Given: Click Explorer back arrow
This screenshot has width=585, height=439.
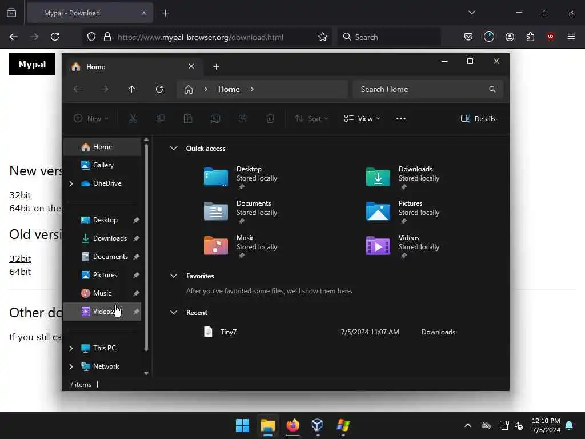Looking at the screenshot, I should pyautogui.click(x=77, y=89).
